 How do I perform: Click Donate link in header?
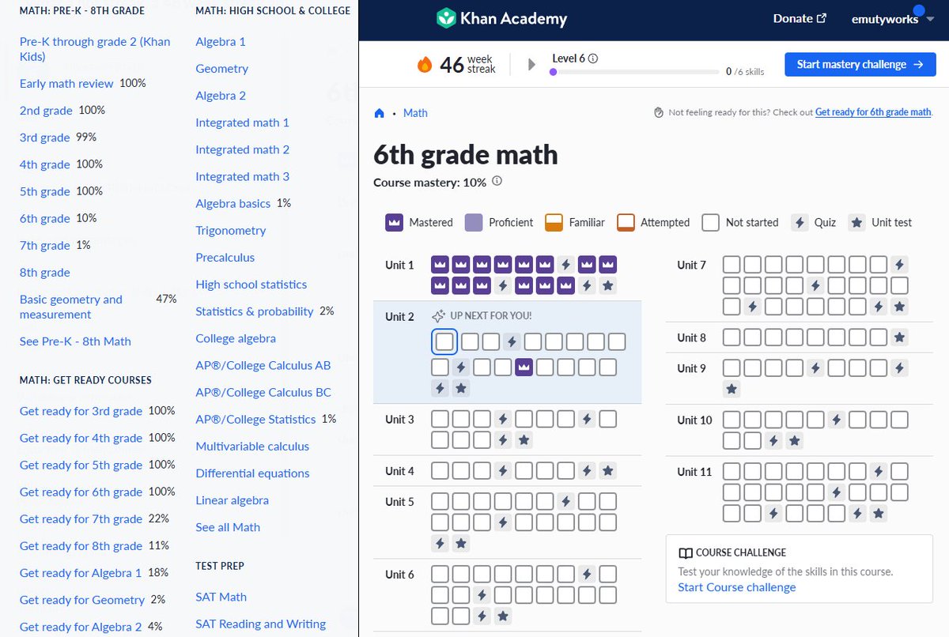(x=800, y=19)
